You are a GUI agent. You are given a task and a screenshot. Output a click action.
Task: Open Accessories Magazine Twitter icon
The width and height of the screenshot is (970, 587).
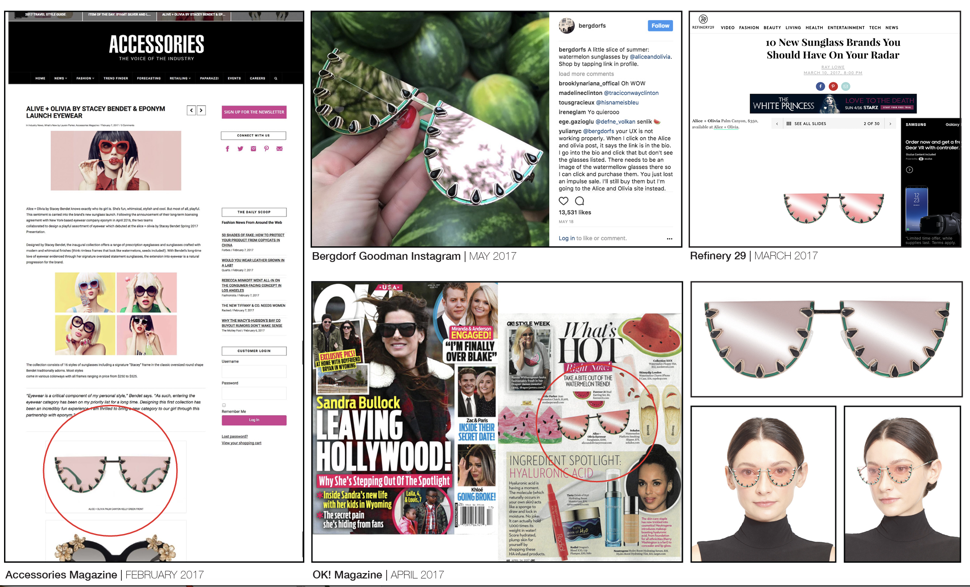point(240,149)
